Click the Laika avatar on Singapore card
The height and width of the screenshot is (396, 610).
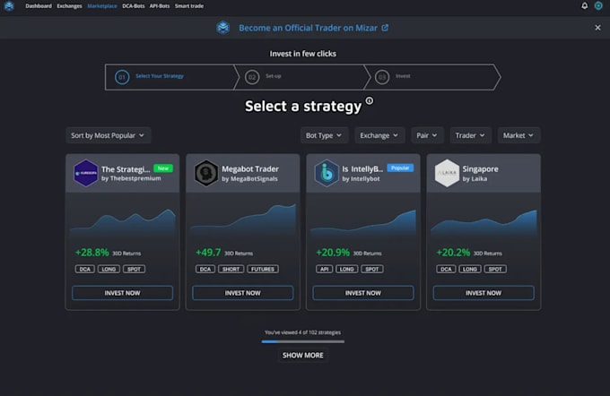coord(447,173)
